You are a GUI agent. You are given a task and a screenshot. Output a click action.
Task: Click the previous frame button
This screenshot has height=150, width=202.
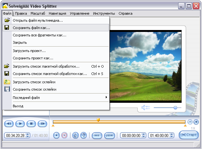click(9, 124)
